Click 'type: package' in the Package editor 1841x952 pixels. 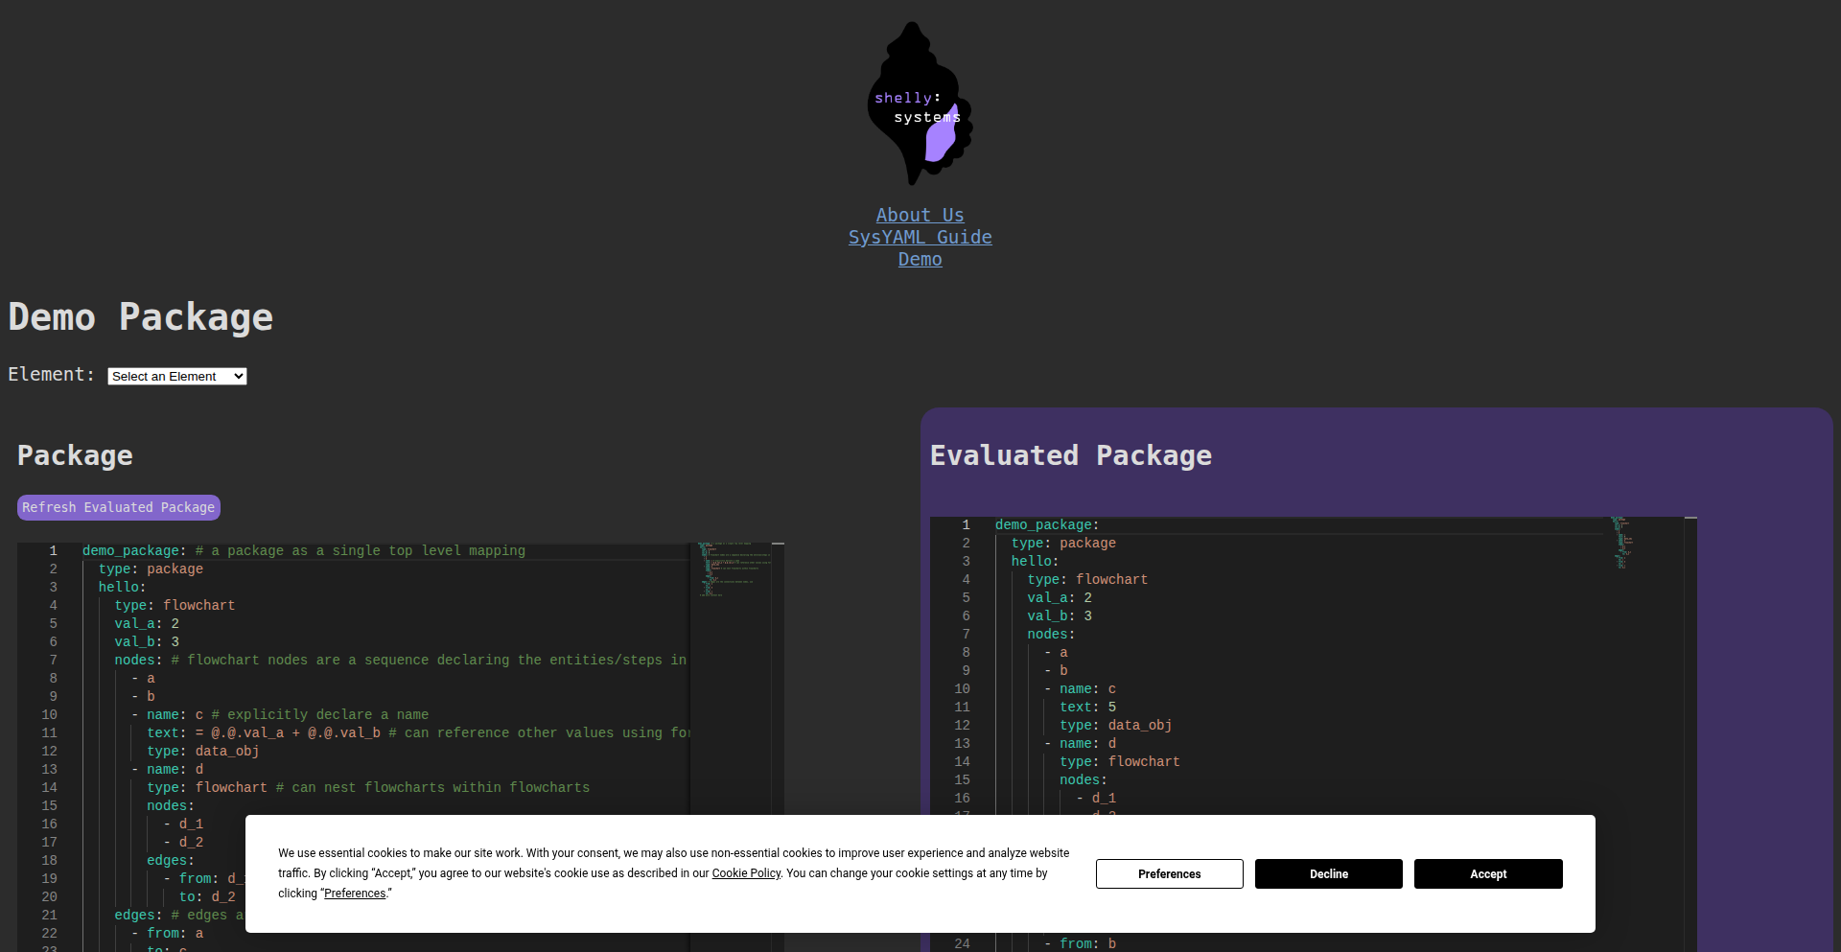[151, 569]
